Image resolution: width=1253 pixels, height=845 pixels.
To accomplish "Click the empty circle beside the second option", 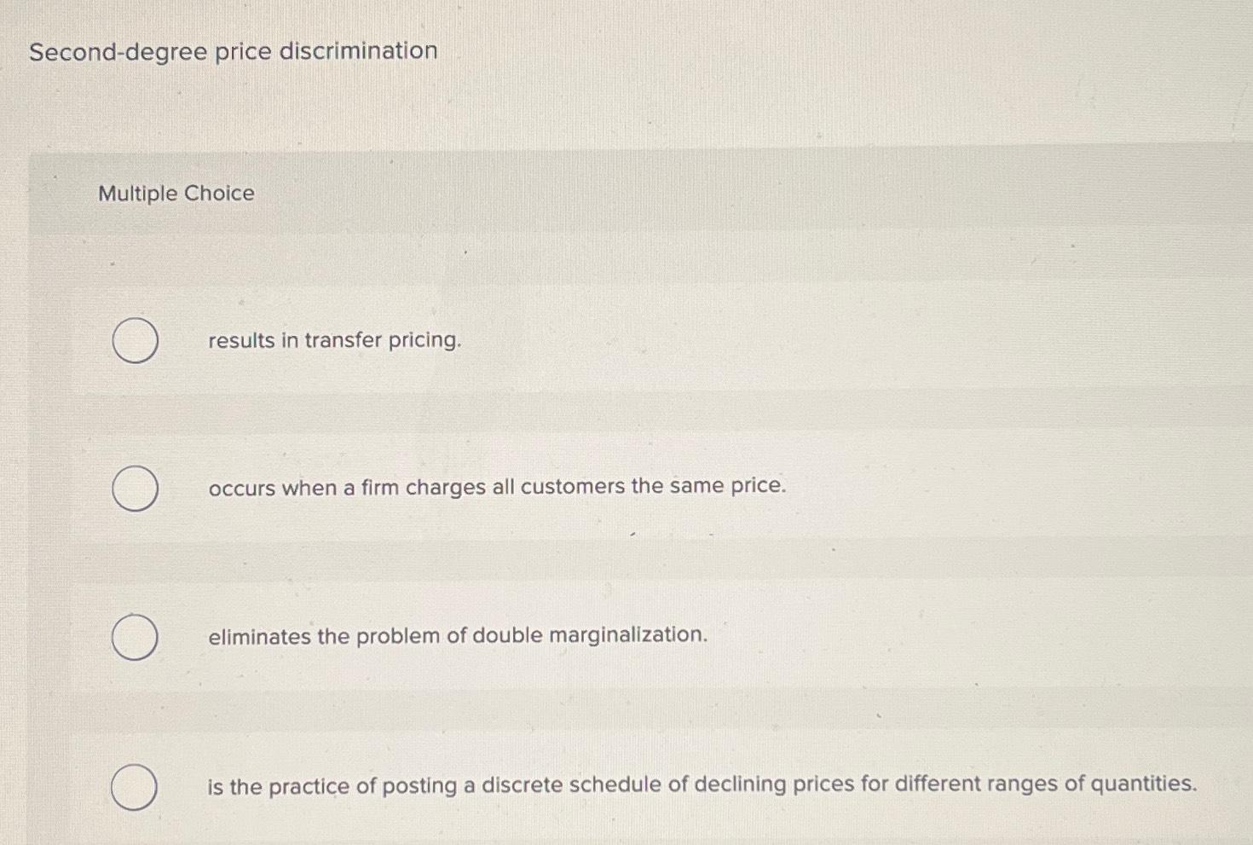I will pos(135,488).
